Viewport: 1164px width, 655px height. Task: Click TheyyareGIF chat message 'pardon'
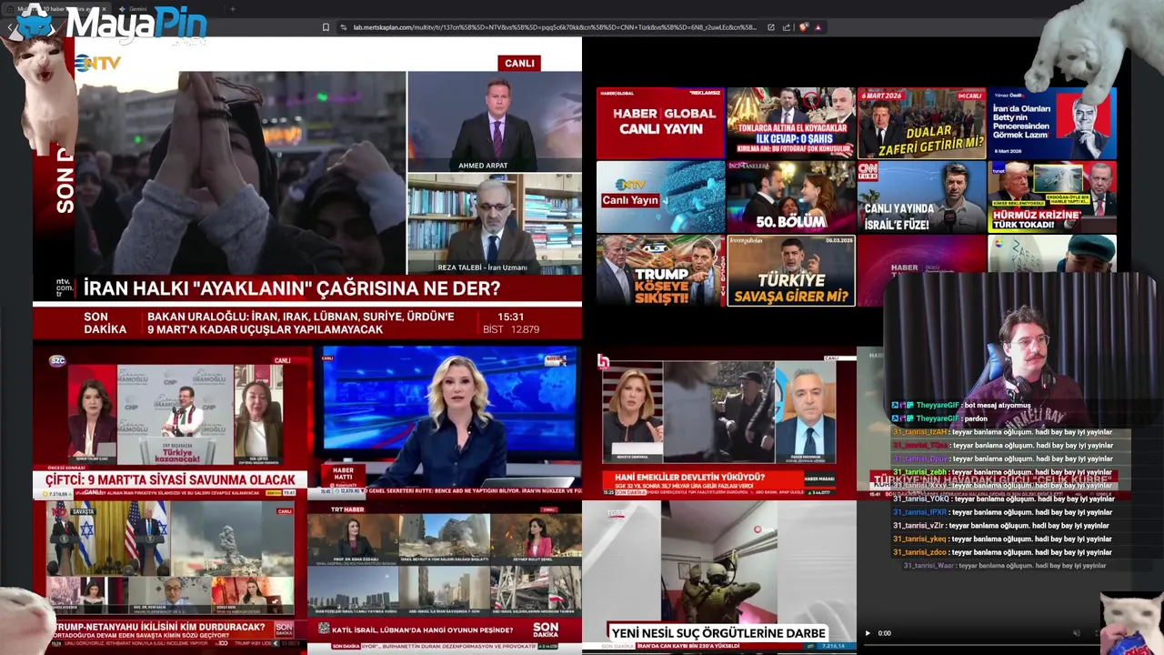point(976,418)
